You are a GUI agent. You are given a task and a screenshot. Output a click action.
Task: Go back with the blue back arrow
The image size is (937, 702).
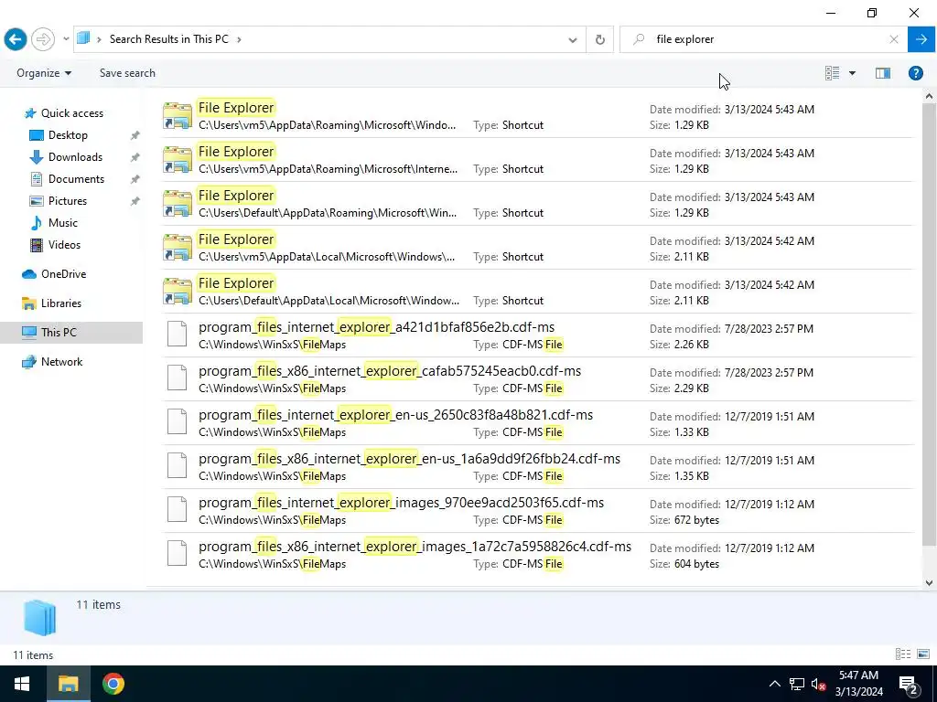[16, 39]
